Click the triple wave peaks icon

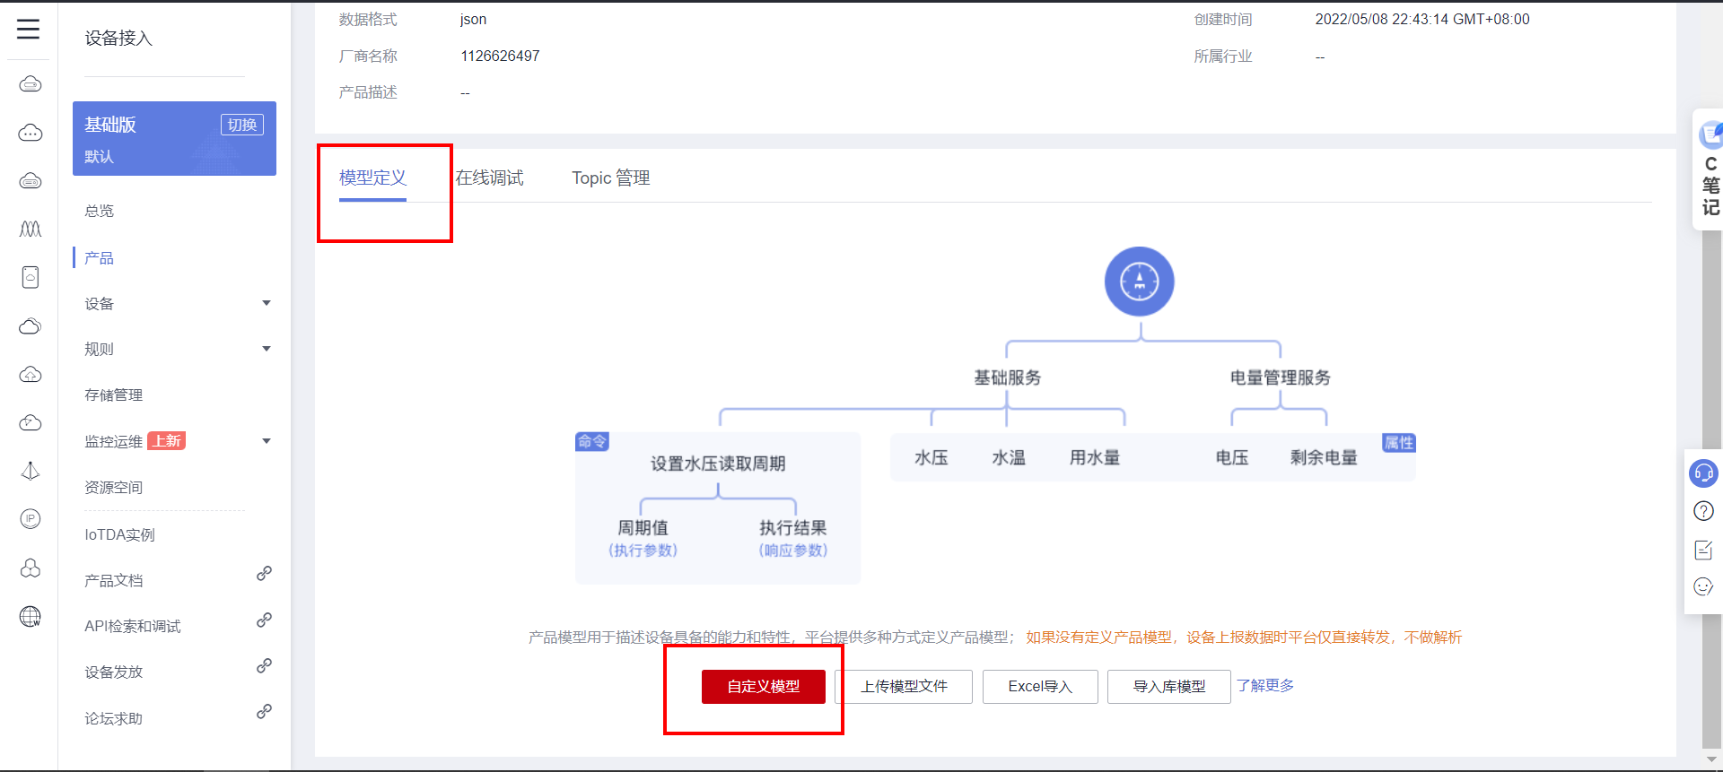point(31,229)
